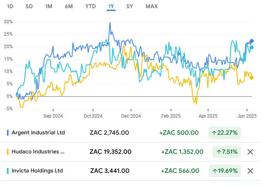
Task: Select the 1D time range tab
Action: (x=10, y=6)
